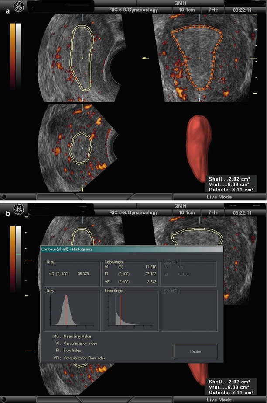267x403 pixels.
Task: Click the Gray histogram graph
Action: pyautogui.click(x=66, y=310)
